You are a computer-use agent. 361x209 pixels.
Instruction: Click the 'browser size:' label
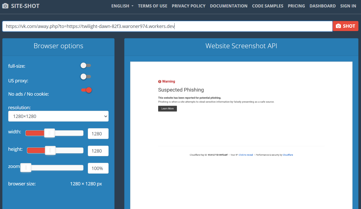(x=22, y=184)
